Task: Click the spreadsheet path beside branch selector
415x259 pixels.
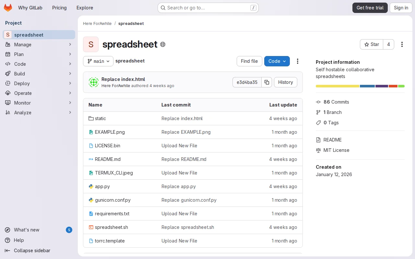Action: (x=130, y=61)
